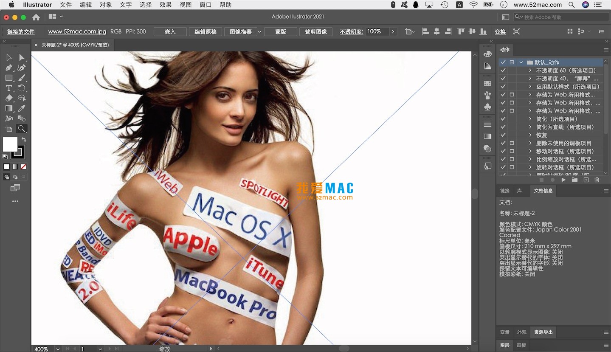The width and height of the screenshot is (611, 352).
Task: Click the delete trash icon in Actions panel
Action: (597, 180)
